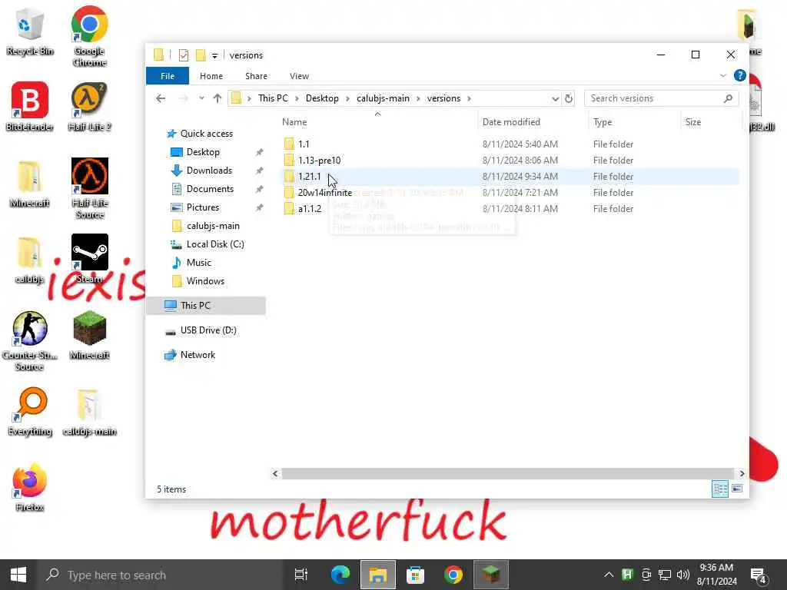Switch to Large icons view layout icon
This screenshot has width=787, height=590.
point(737,489)
